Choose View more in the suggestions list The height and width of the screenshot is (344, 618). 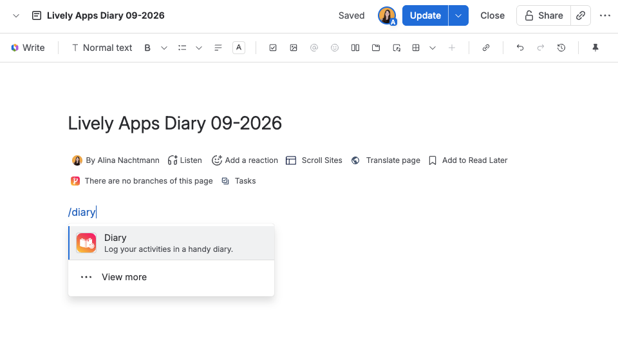point(171,277)
